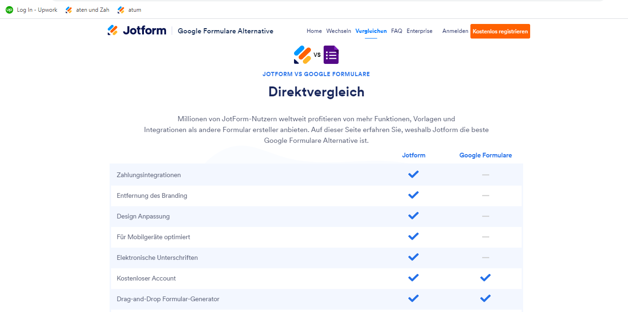628x312 pixels.
Task: Open the Enterprise nav item
Action: [420, 31]
